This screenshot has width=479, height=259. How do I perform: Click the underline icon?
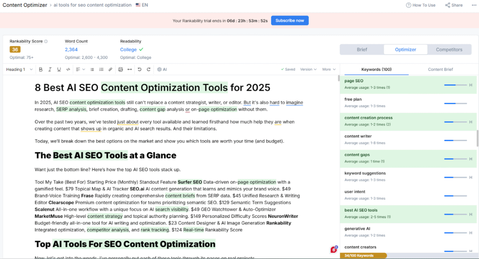[59, 70]
